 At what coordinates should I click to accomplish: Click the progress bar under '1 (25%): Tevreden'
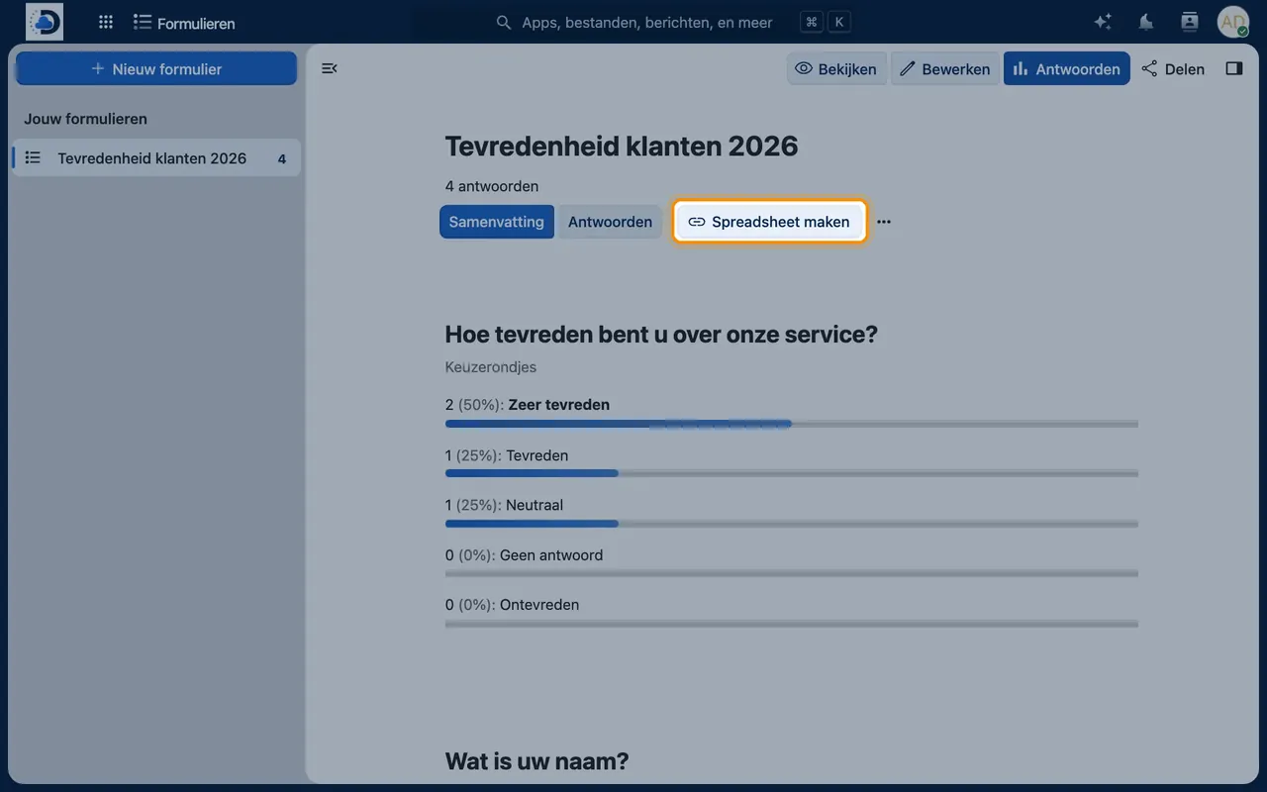click(792, 473)
